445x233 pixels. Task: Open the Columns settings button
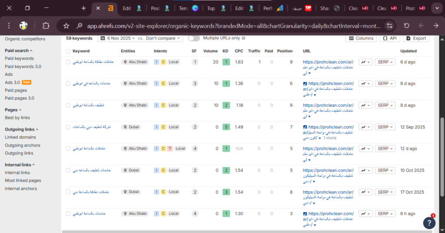pyautogui.click(x=361, y=38)
